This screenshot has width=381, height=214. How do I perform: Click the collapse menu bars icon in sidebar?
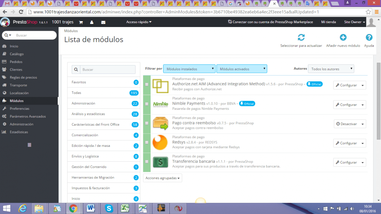[29, 145]
